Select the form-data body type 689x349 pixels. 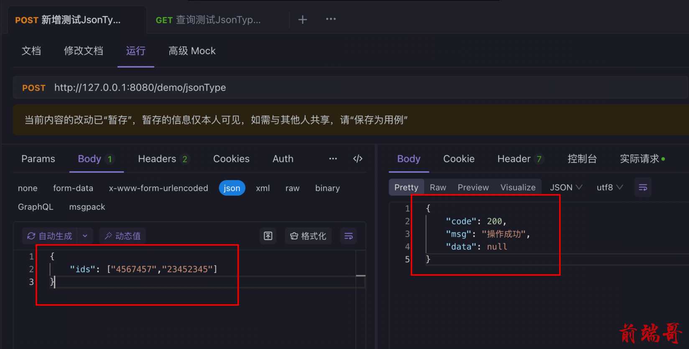73,188
